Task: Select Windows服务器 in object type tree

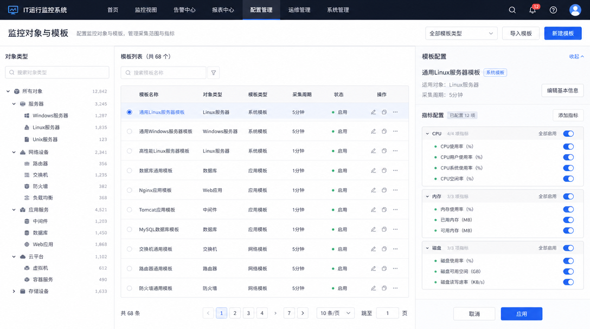Action: point(50,116)
